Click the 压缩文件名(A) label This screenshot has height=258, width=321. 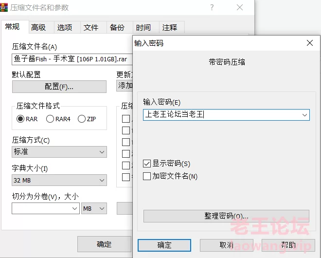(x=34, y=47)
